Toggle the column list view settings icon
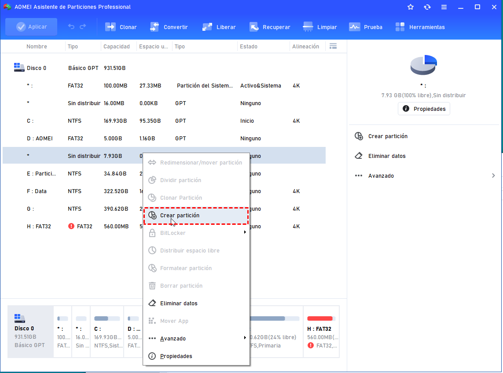 333,46
